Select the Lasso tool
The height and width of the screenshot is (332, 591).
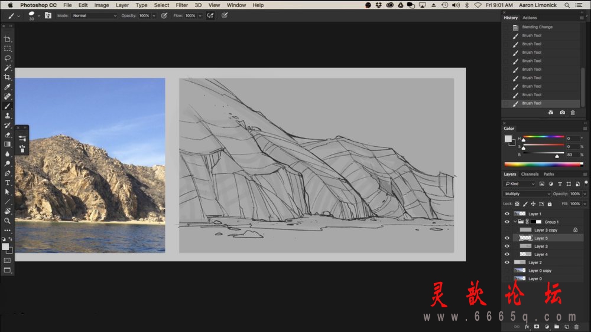pos(7,58)
